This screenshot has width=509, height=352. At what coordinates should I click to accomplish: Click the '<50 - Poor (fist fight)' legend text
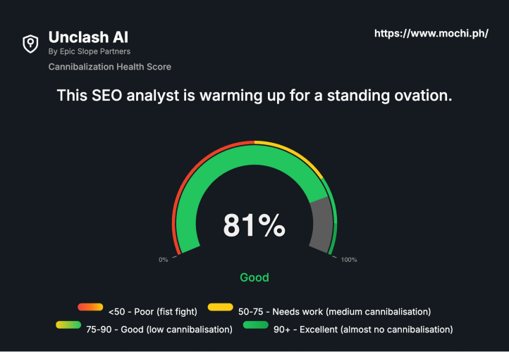(x=154, y=310)
